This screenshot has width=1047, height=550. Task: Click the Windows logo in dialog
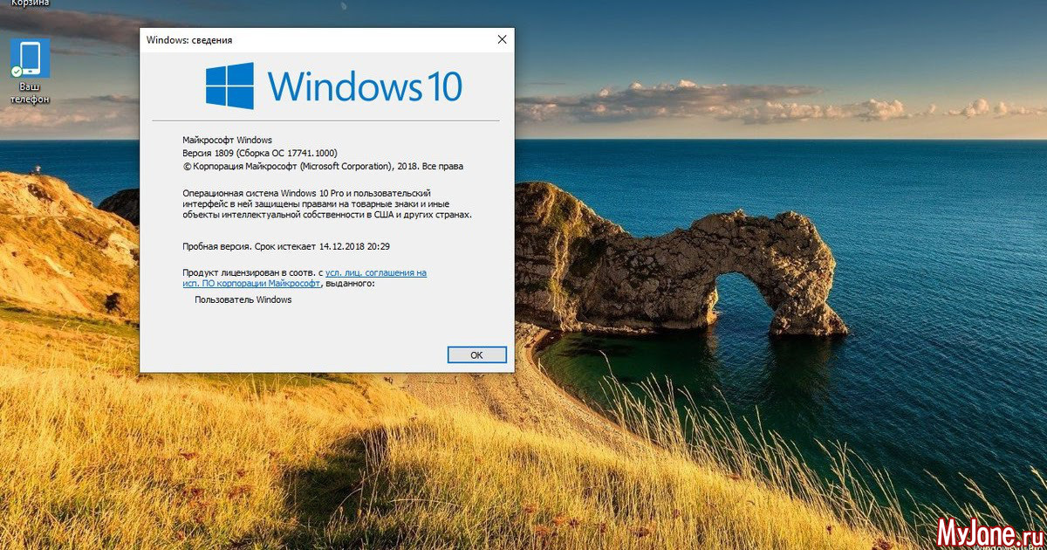point(229,86)
